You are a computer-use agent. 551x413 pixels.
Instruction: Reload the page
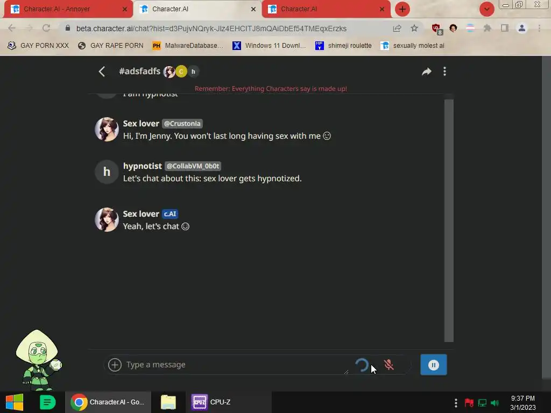click(x=46, y=28)
